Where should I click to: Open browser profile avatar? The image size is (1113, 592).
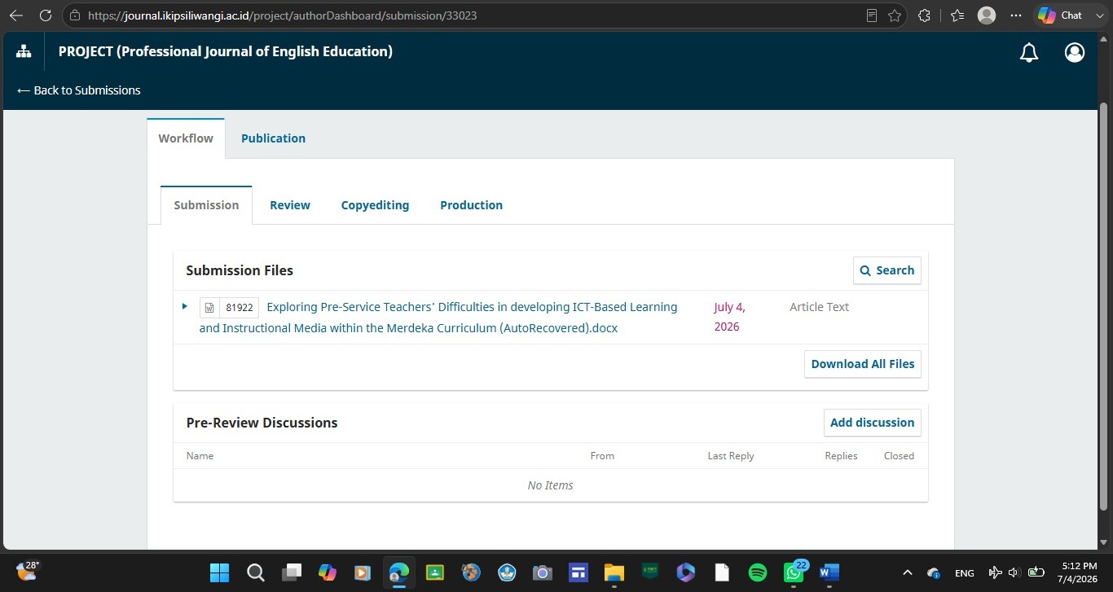pyautogui.click(x=987, y=15)
